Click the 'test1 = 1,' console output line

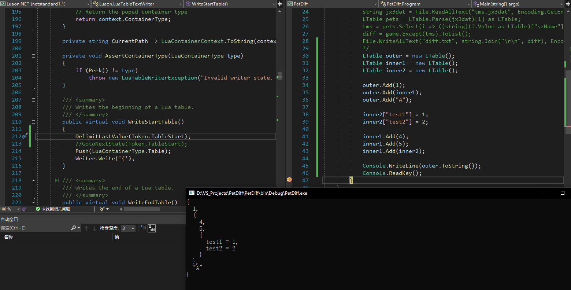(222, 242)
